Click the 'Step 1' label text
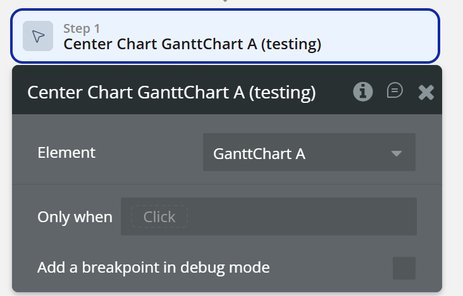 click(82, 28)
